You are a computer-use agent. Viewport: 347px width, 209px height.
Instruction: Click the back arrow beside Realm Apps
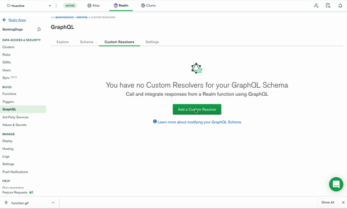point(4,20)
